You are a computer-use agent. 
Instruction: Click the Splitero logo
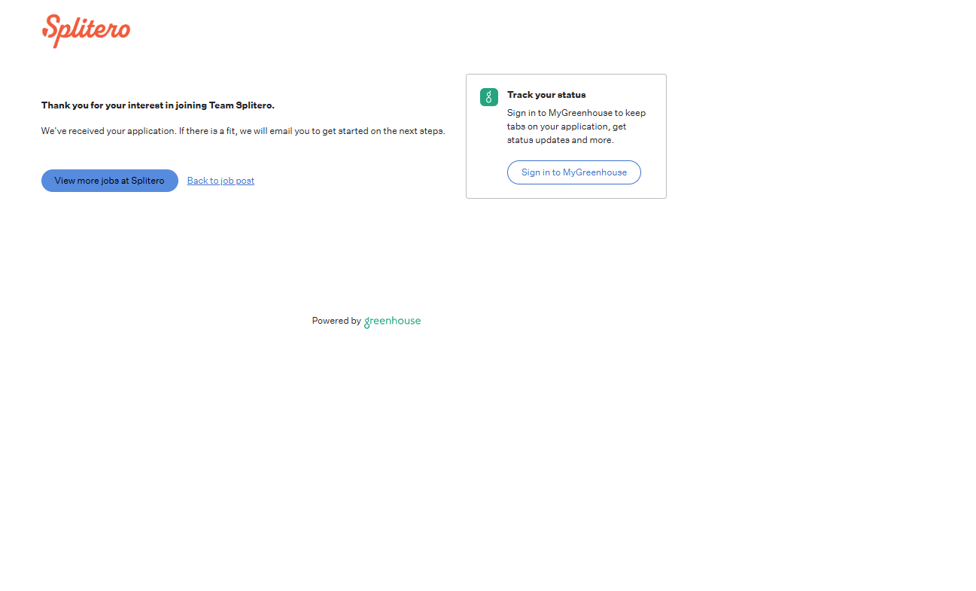86,30
